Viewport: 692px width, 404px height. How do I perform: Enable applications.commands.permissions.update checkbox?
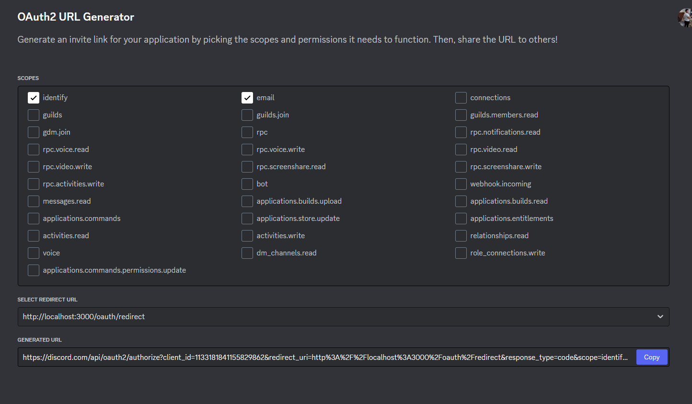point(34,270)
